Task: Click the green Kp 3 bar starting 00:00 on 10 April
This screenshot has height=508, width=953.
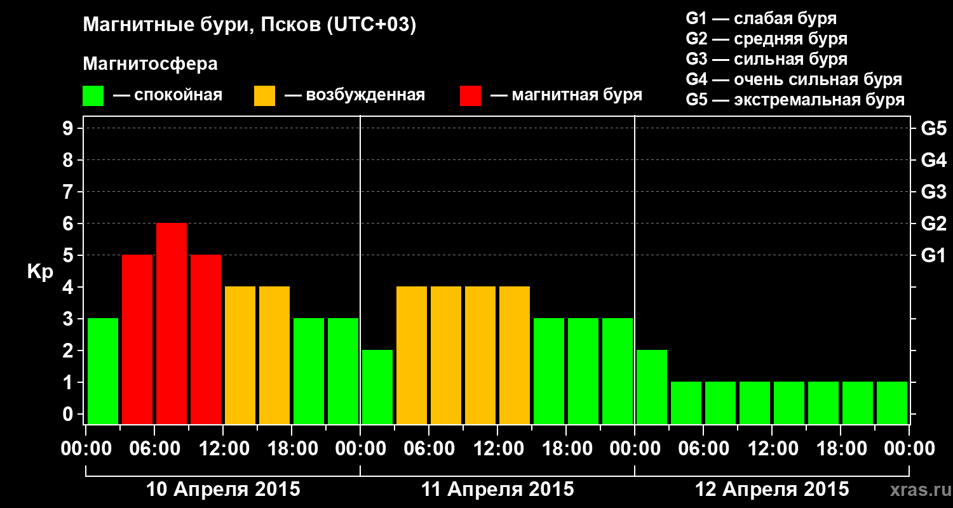Action: point(103,371)
